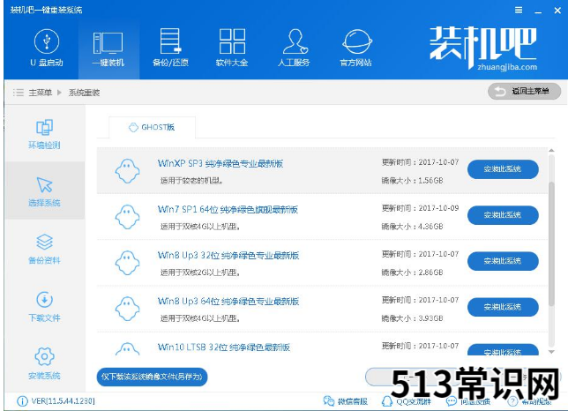Click 镜像大小 3.93GB text
Image resolution: width=568 pixels, height=411 pixels.
412,318
